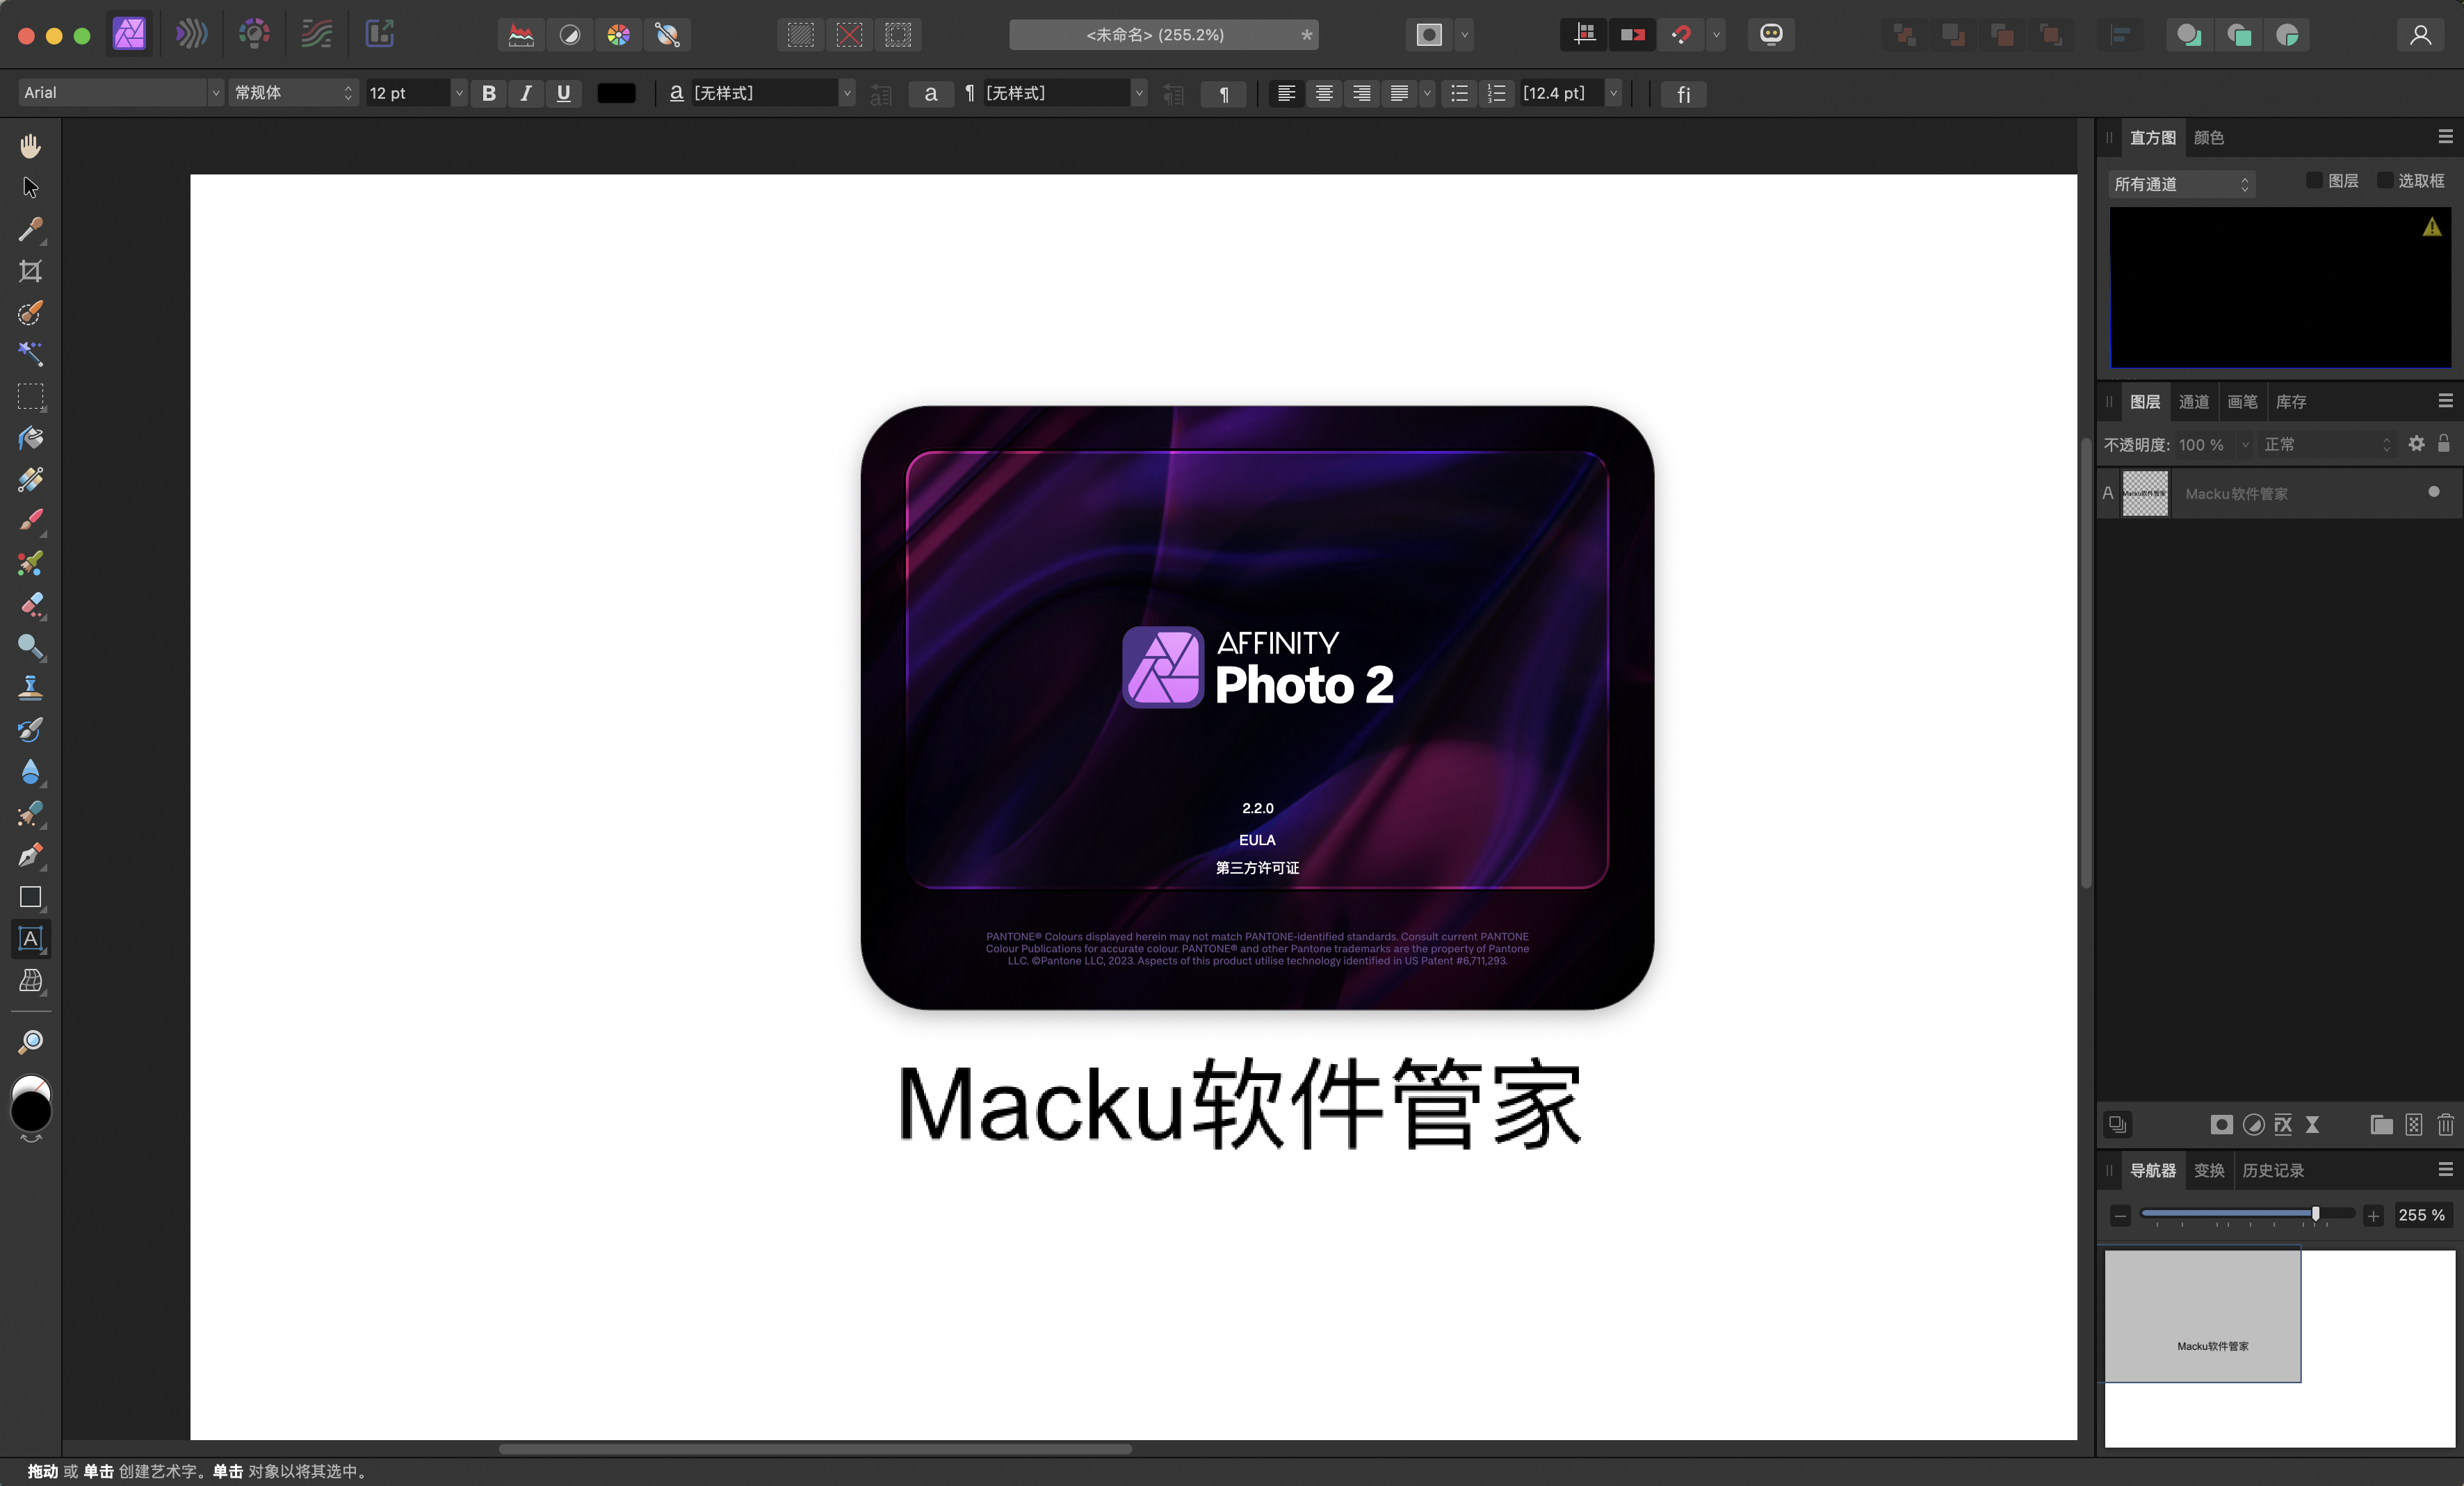Toggle visibility of Macku软件管家 layer
Viewport: 2464px width, 1486px height.
(2434, 492)
